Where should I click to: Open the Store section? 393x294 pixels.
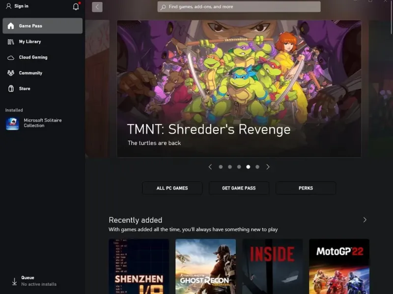click(42, 89)
